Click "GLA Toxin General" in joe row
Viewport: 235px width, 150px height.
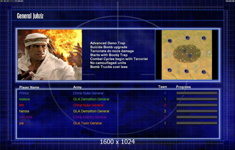click(x=88, y=123)
